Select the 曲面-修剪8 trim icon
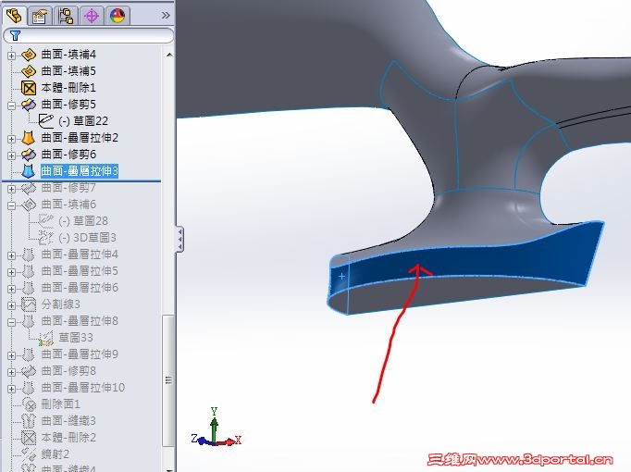The height and width of the screenshot is (472, 631). (x=29, y=371)
